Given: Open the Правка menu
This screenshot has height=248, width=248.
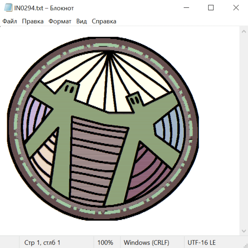Looking at the screenshot, I should click(33, 21).
